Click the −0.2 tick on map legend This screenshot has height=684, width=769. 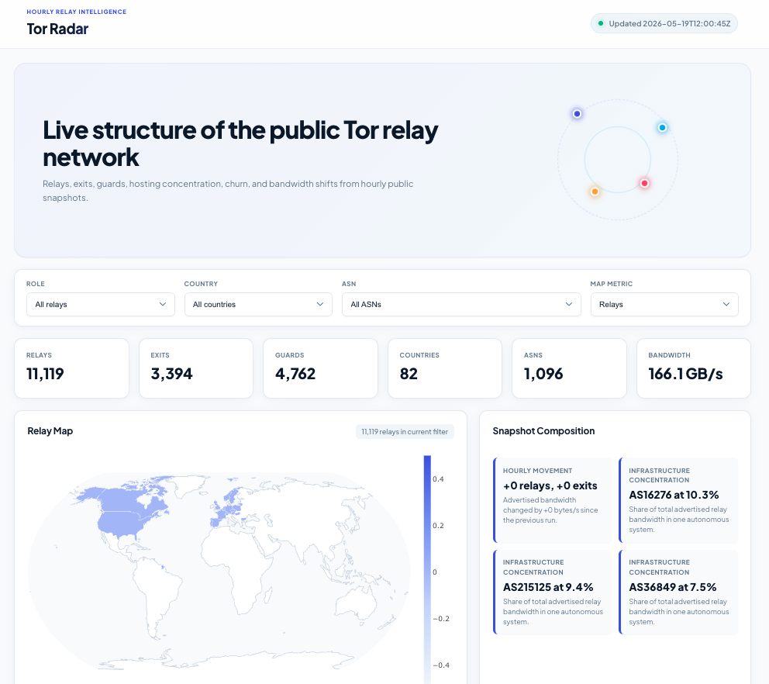pyautogui.click(x=441, y=618)
